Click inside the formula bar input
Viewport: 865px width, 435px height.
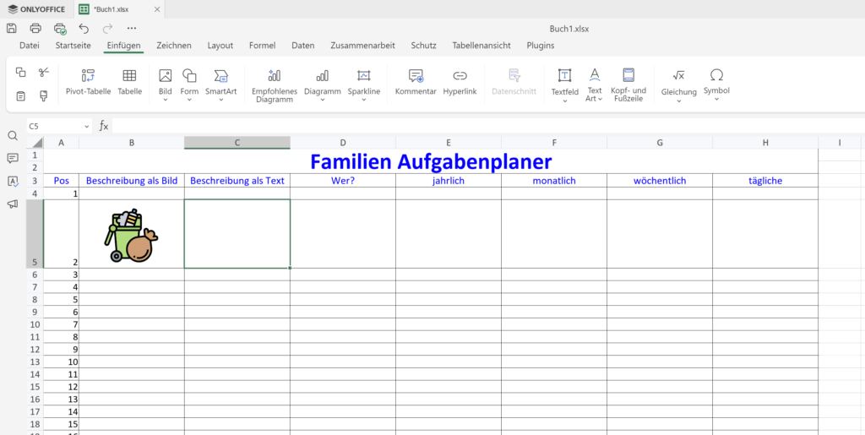pos(487,126)
